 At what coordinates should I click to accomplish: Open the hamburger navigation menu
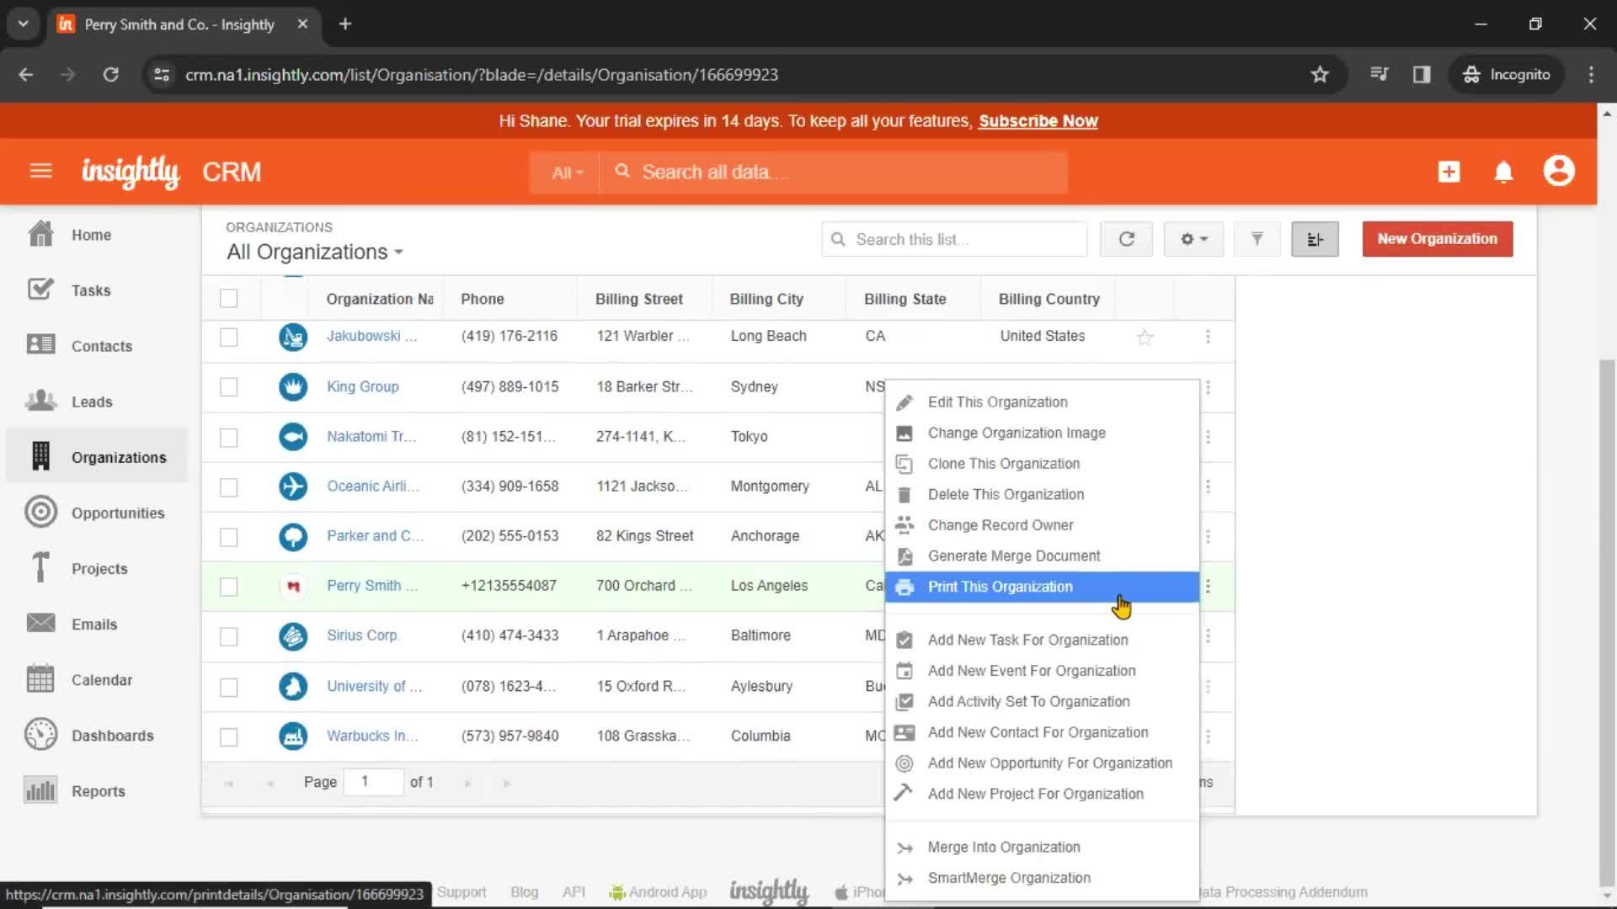pos(40,172)
